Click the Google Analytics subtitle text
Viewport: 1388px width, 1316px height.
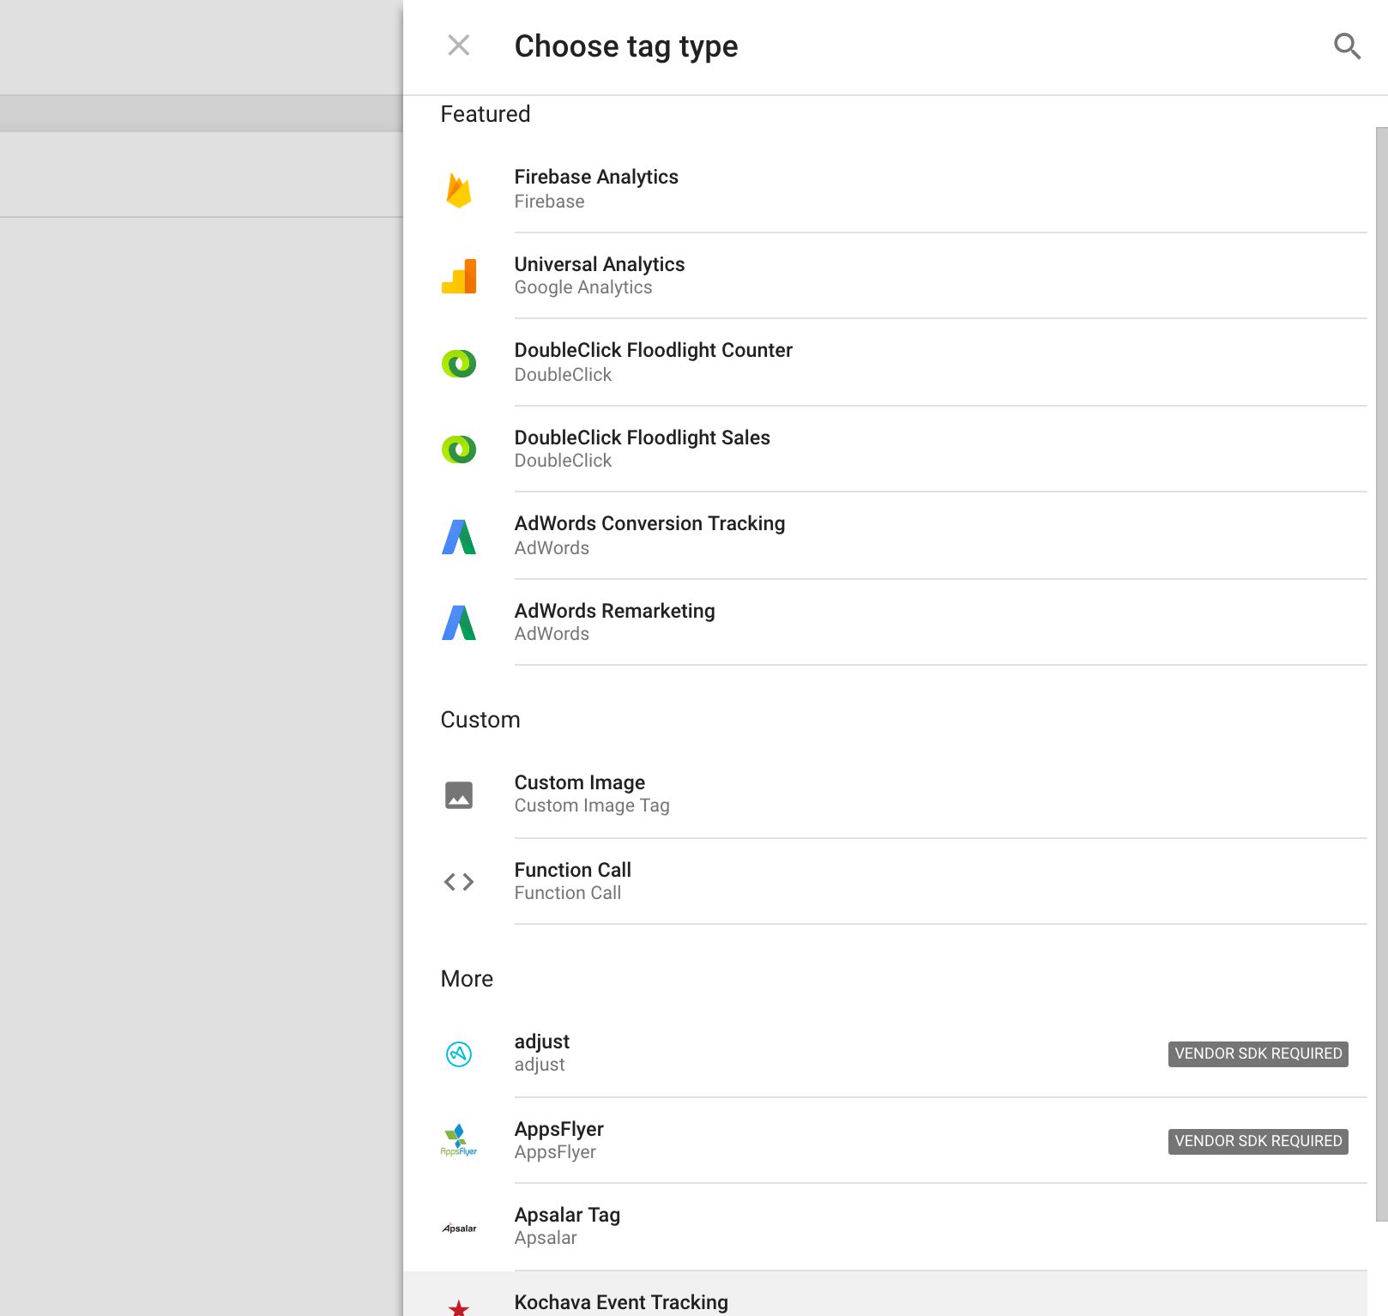[582, 287]
